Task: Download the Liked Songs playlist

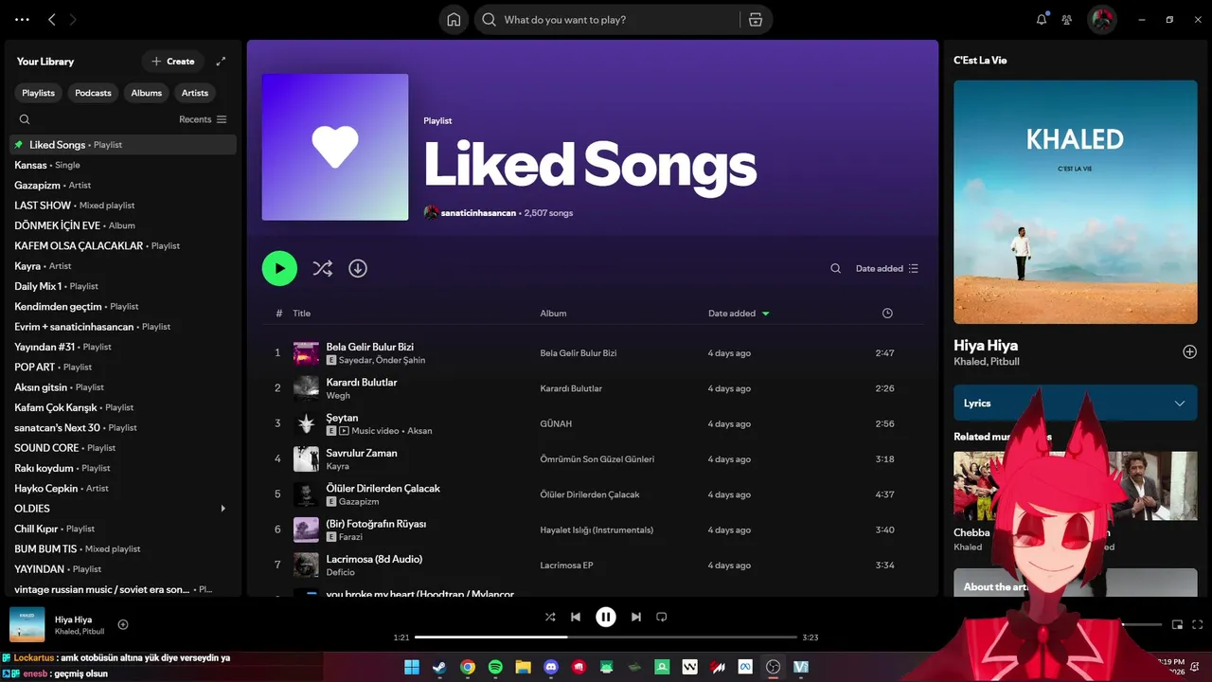Action: click(358, 268)
